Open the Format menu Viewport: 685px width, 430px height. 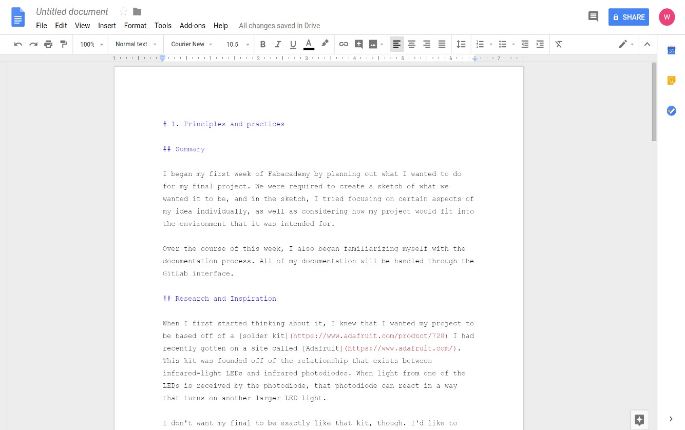pyautogui.click(x=135, y=26)
